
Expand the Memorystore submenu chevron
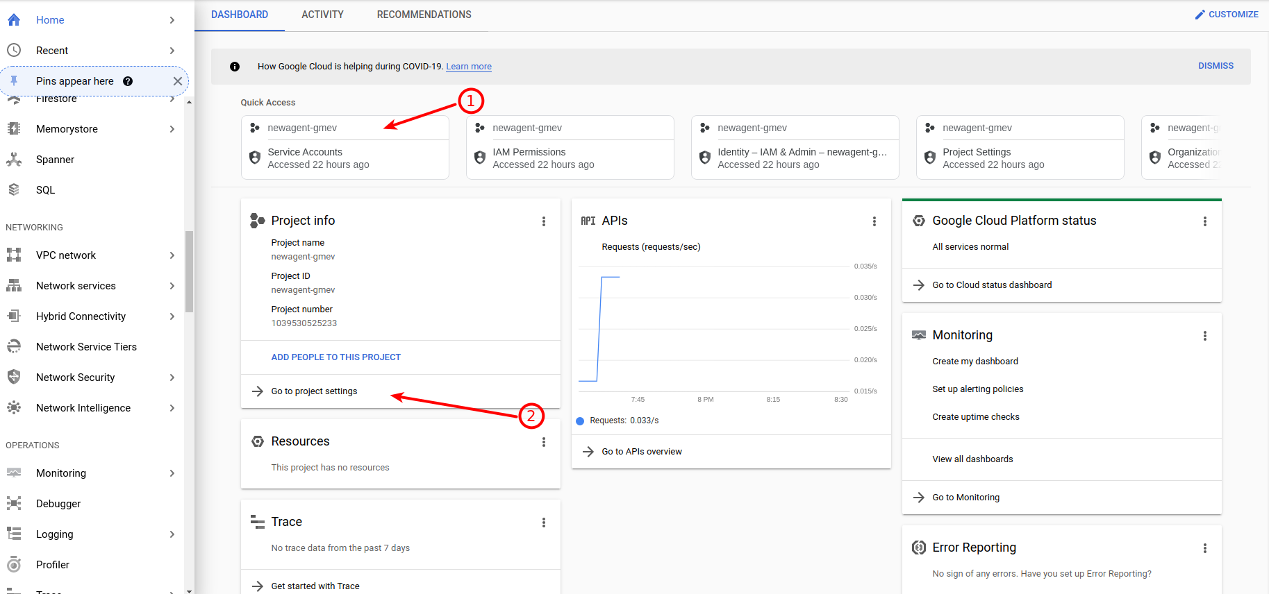point(172,129)
